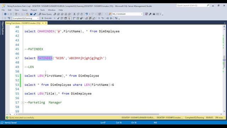227x128 pixels.
Task: Click the horizontal scrollbar in editor
Action: pyautogui.click(x=88, y=114)
